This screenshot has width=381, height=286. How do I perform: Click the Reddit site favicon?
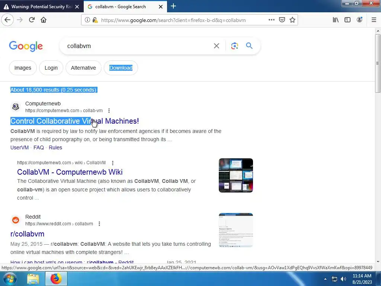pos(16,220)
